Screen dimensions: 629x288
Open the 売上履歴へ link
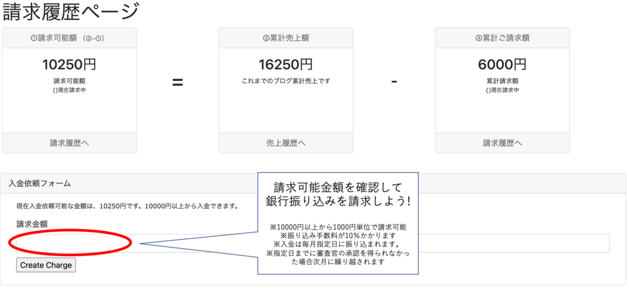pyautogui.click(x=286, y=143)
